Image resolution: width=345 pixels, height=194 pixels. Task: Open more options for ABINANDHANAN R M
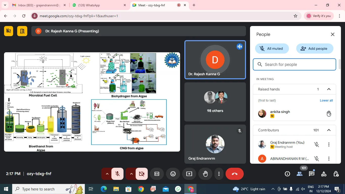point(329,159)
